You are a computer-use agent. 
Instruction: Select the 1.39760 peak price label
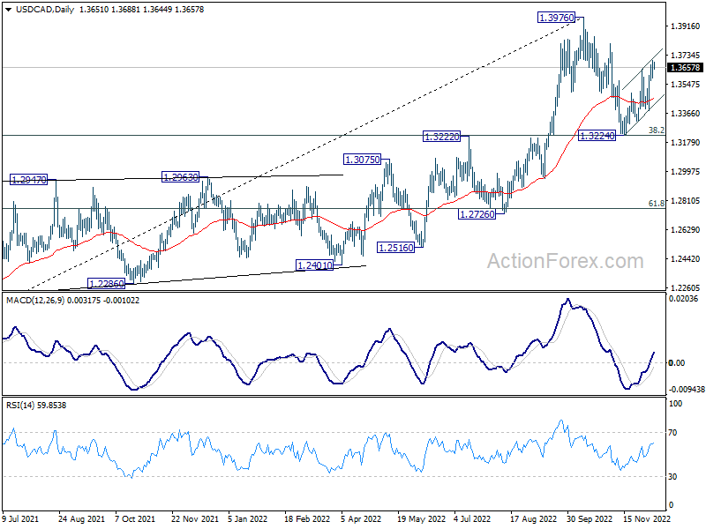click(557, 18)
